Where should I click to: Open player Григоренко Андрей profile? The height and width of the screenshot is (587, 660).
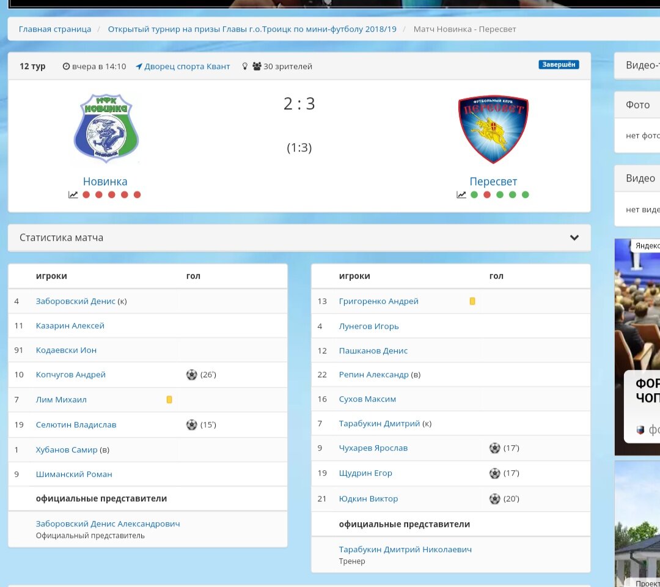(378, 301)
